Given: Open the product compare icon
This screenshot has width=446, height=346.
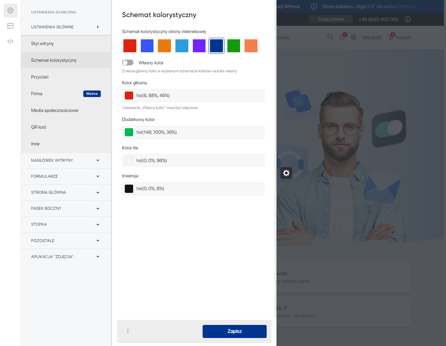Looking at the screenshot, I should [354, 37].
